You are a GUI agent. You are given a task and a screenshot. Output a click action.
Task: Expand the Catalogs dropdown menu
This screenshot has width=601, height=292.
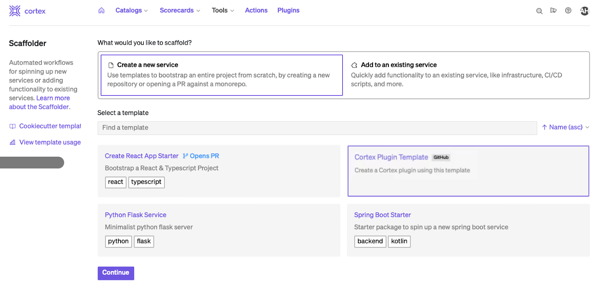point(131,11)
